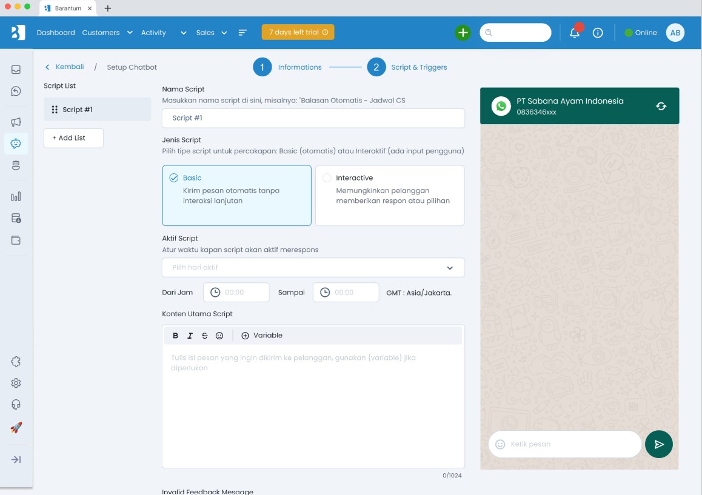Select the Interactive script type option
This screenshot has width=702, height=495.
389,195
